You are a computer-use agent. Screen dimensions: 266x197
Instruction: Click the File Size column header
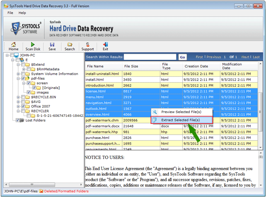(x=141, y=66)
